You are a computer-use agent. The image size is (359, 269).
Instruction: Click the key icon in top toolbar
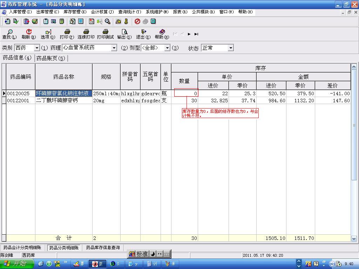coord(126,21)
